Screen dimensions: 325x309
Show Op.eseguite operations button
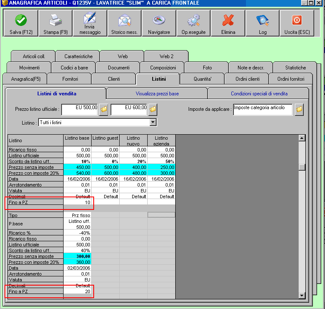click(193, 23)
